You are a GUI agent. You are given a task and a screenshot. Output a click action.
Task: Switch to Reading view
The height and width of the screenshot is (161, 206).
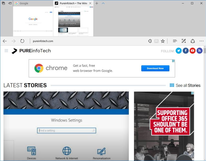point(156,41)
